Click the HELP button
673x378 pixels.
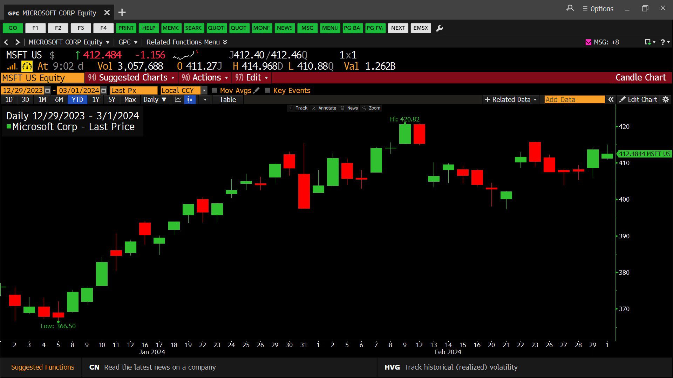[x=149, y=28]
